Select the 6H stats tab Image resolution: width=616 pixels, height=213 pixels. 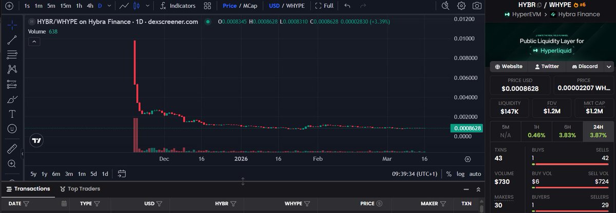(567, 131)
